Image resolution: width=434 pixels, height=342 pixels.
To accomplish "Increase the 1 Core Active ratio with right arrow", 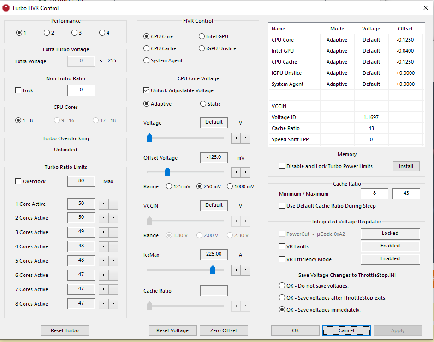I will (x=113, y=204).
